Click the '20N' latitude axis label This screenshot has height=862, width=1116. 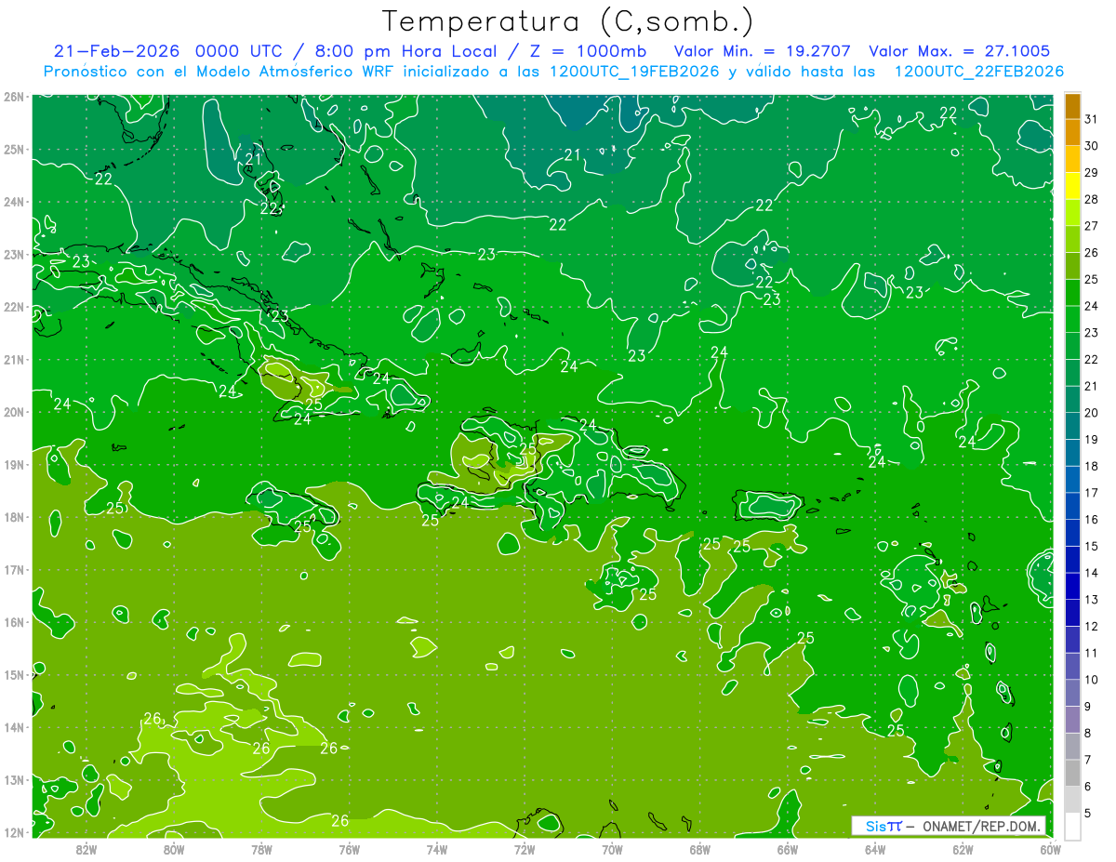tap(14, 412)
